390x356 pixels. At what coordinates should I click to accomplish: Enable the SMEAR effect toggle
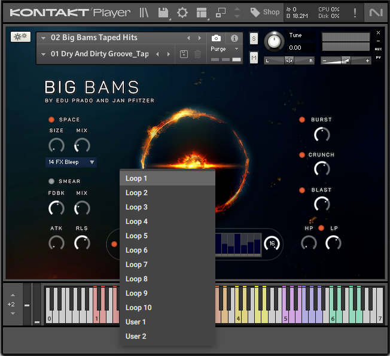[51, 181]
